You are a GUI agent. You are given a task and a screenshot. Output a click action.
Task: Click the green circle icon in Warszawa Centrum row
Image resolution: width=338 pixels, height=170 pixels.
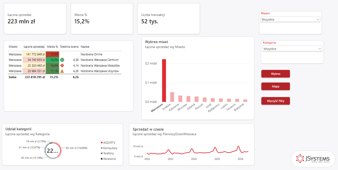(62, 60)
